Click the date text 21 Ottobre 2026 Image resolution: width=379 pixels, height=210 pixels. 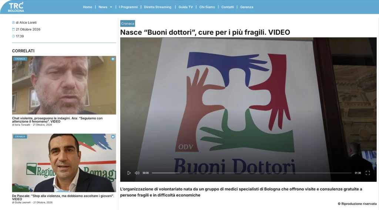coord(28,29)
